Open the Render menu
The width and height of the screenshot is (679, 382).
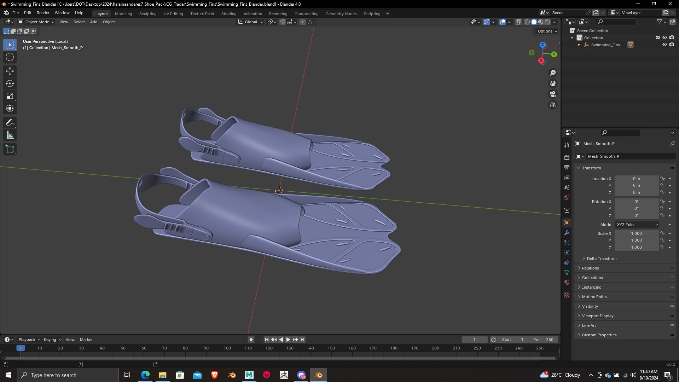(43, 13)
